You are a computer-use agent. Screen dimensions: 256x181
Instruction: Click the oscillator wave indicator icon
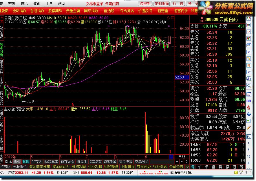[249, 94]
